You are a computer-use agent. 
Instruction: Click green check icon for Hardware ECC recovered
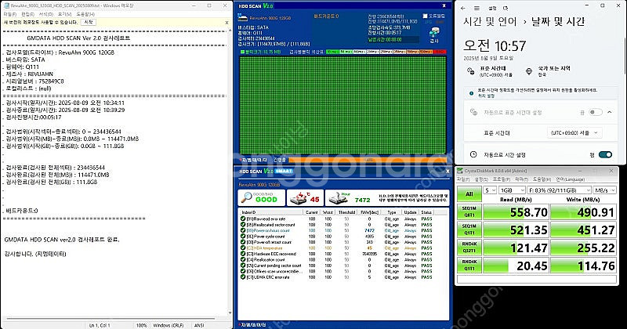click(x=243, y=254)
